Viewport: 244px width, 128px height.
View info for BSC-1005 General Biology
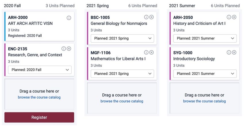tap(146, 17)
